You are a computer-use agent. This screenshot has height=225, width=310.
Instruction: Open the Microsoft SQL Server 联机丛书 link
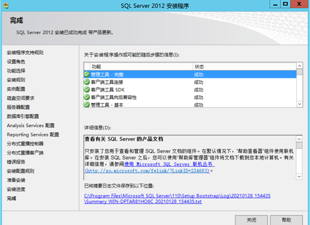coord(170,164)
